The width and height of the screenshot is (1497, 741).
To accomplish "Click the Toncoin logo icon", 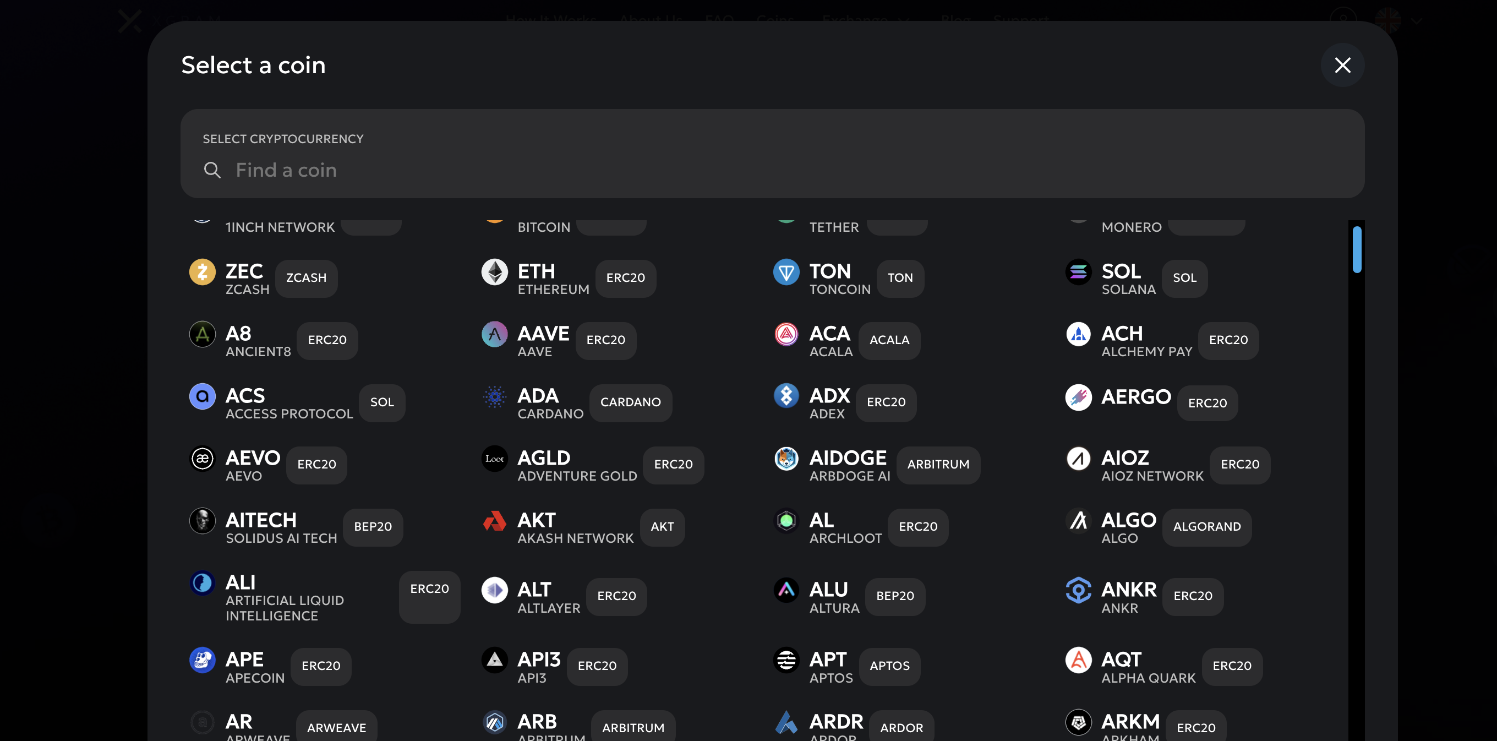I will click(x=786, y=271).
